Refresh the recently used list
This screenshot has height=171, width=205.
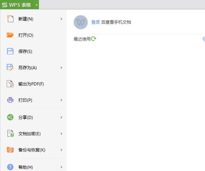point(93,39)
